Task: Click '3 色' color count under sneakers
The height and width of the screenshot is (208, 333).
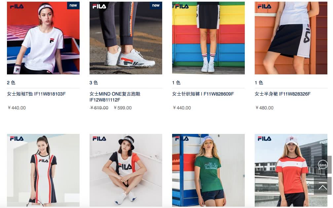Action: (94, 83)
